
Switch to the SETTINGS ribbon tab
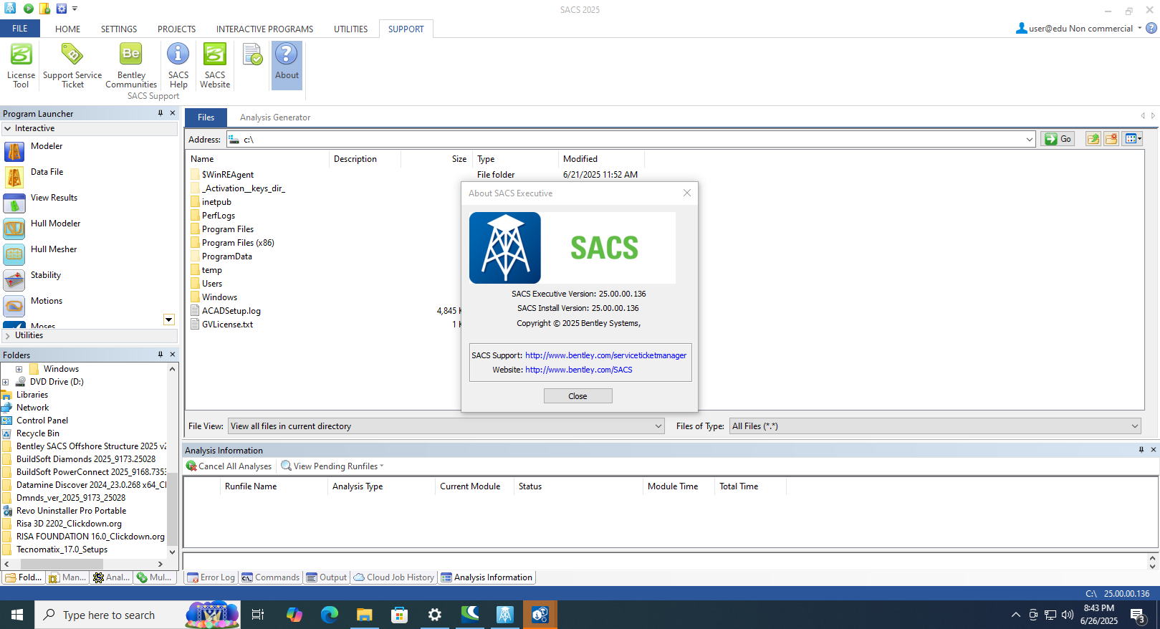[119, 29]
